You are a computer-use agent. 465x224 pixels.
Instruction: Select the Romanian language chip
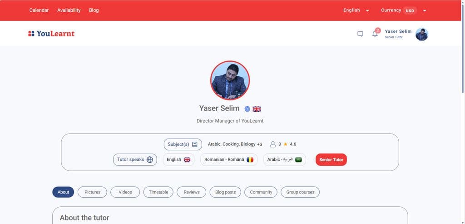pos(229,159)
